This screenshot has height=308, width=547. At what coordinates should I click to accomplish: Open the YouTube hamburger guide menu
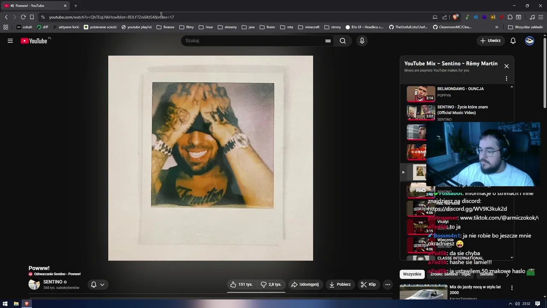click(10, 41)
